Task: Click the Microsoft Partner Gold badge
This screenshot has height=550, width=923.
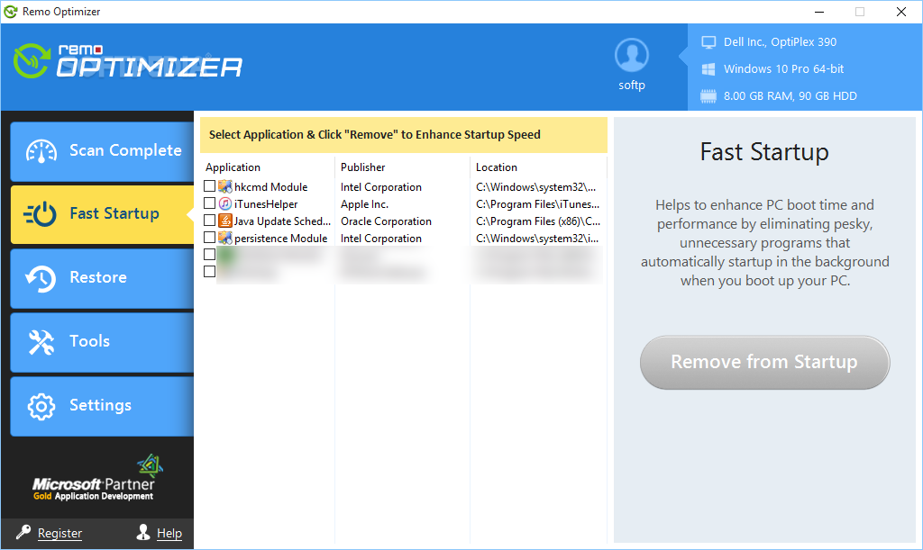Action: pos(96,478)
